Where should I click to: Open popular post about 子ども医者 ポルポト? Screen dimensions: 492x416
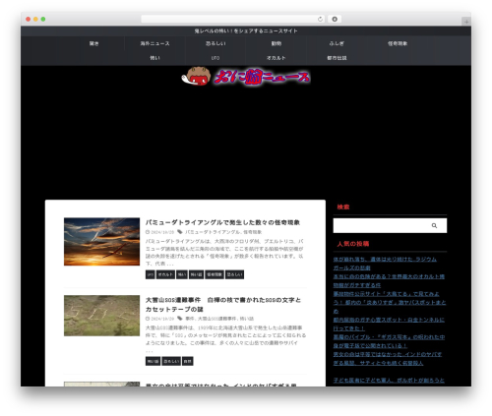(389, 381)
